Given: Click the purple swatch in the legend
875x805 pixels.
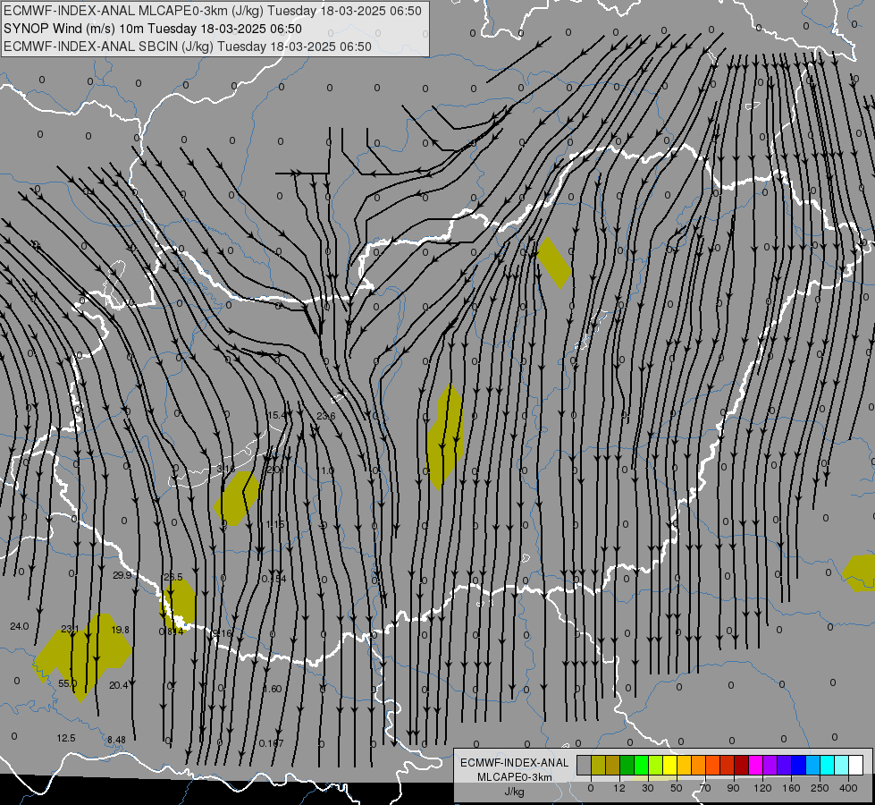Looking at the screenshot, I should click(x=770, y=765).
